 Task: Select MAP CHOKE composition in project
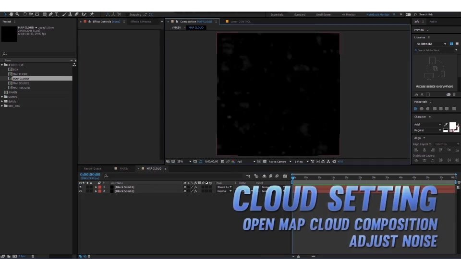(20, 74)
